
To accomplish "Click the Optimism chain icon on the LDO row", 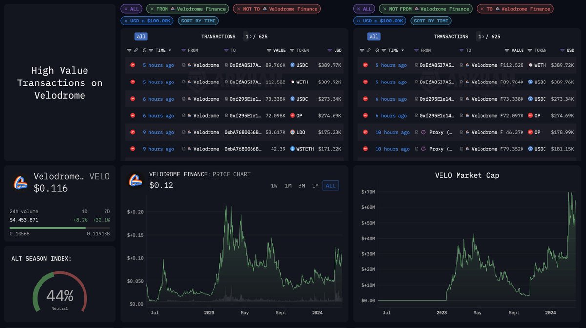I will (133, 132).
